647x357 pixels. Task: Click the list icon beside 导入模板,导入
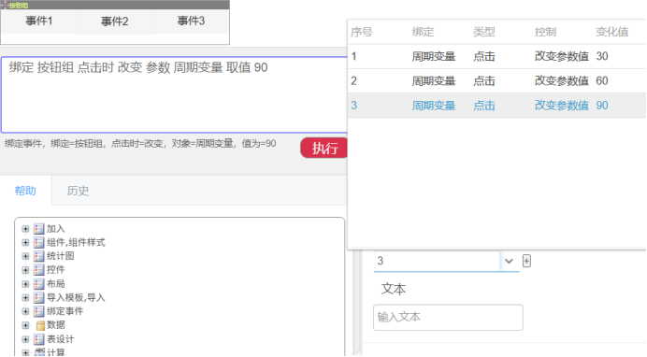pos(38,297)
